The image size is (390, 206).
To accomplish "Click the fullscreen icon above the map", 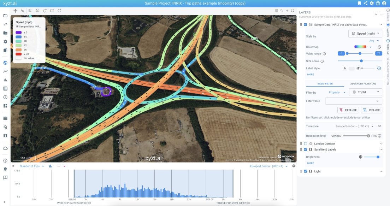I will click(292, 11).
